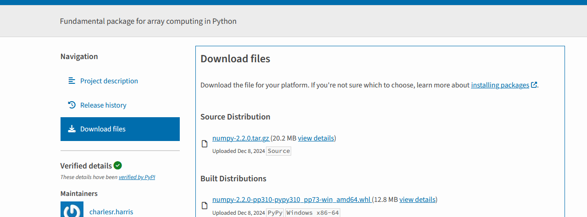
Task: Click the 'PyPy' tag label
Action: (x=275, y=213)
